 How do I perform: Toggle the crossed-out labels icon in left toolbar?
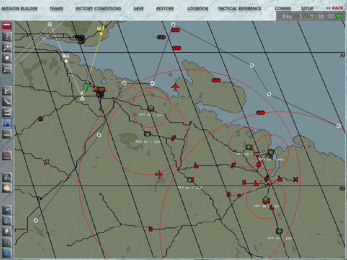(x=7, y=91)
